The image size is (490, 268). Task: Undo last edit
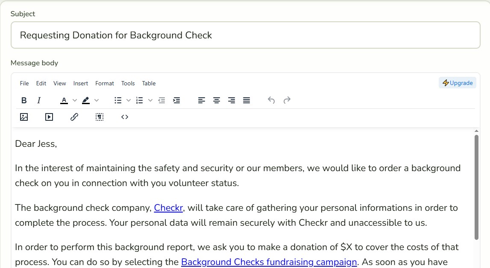click(x=271, y=100)
